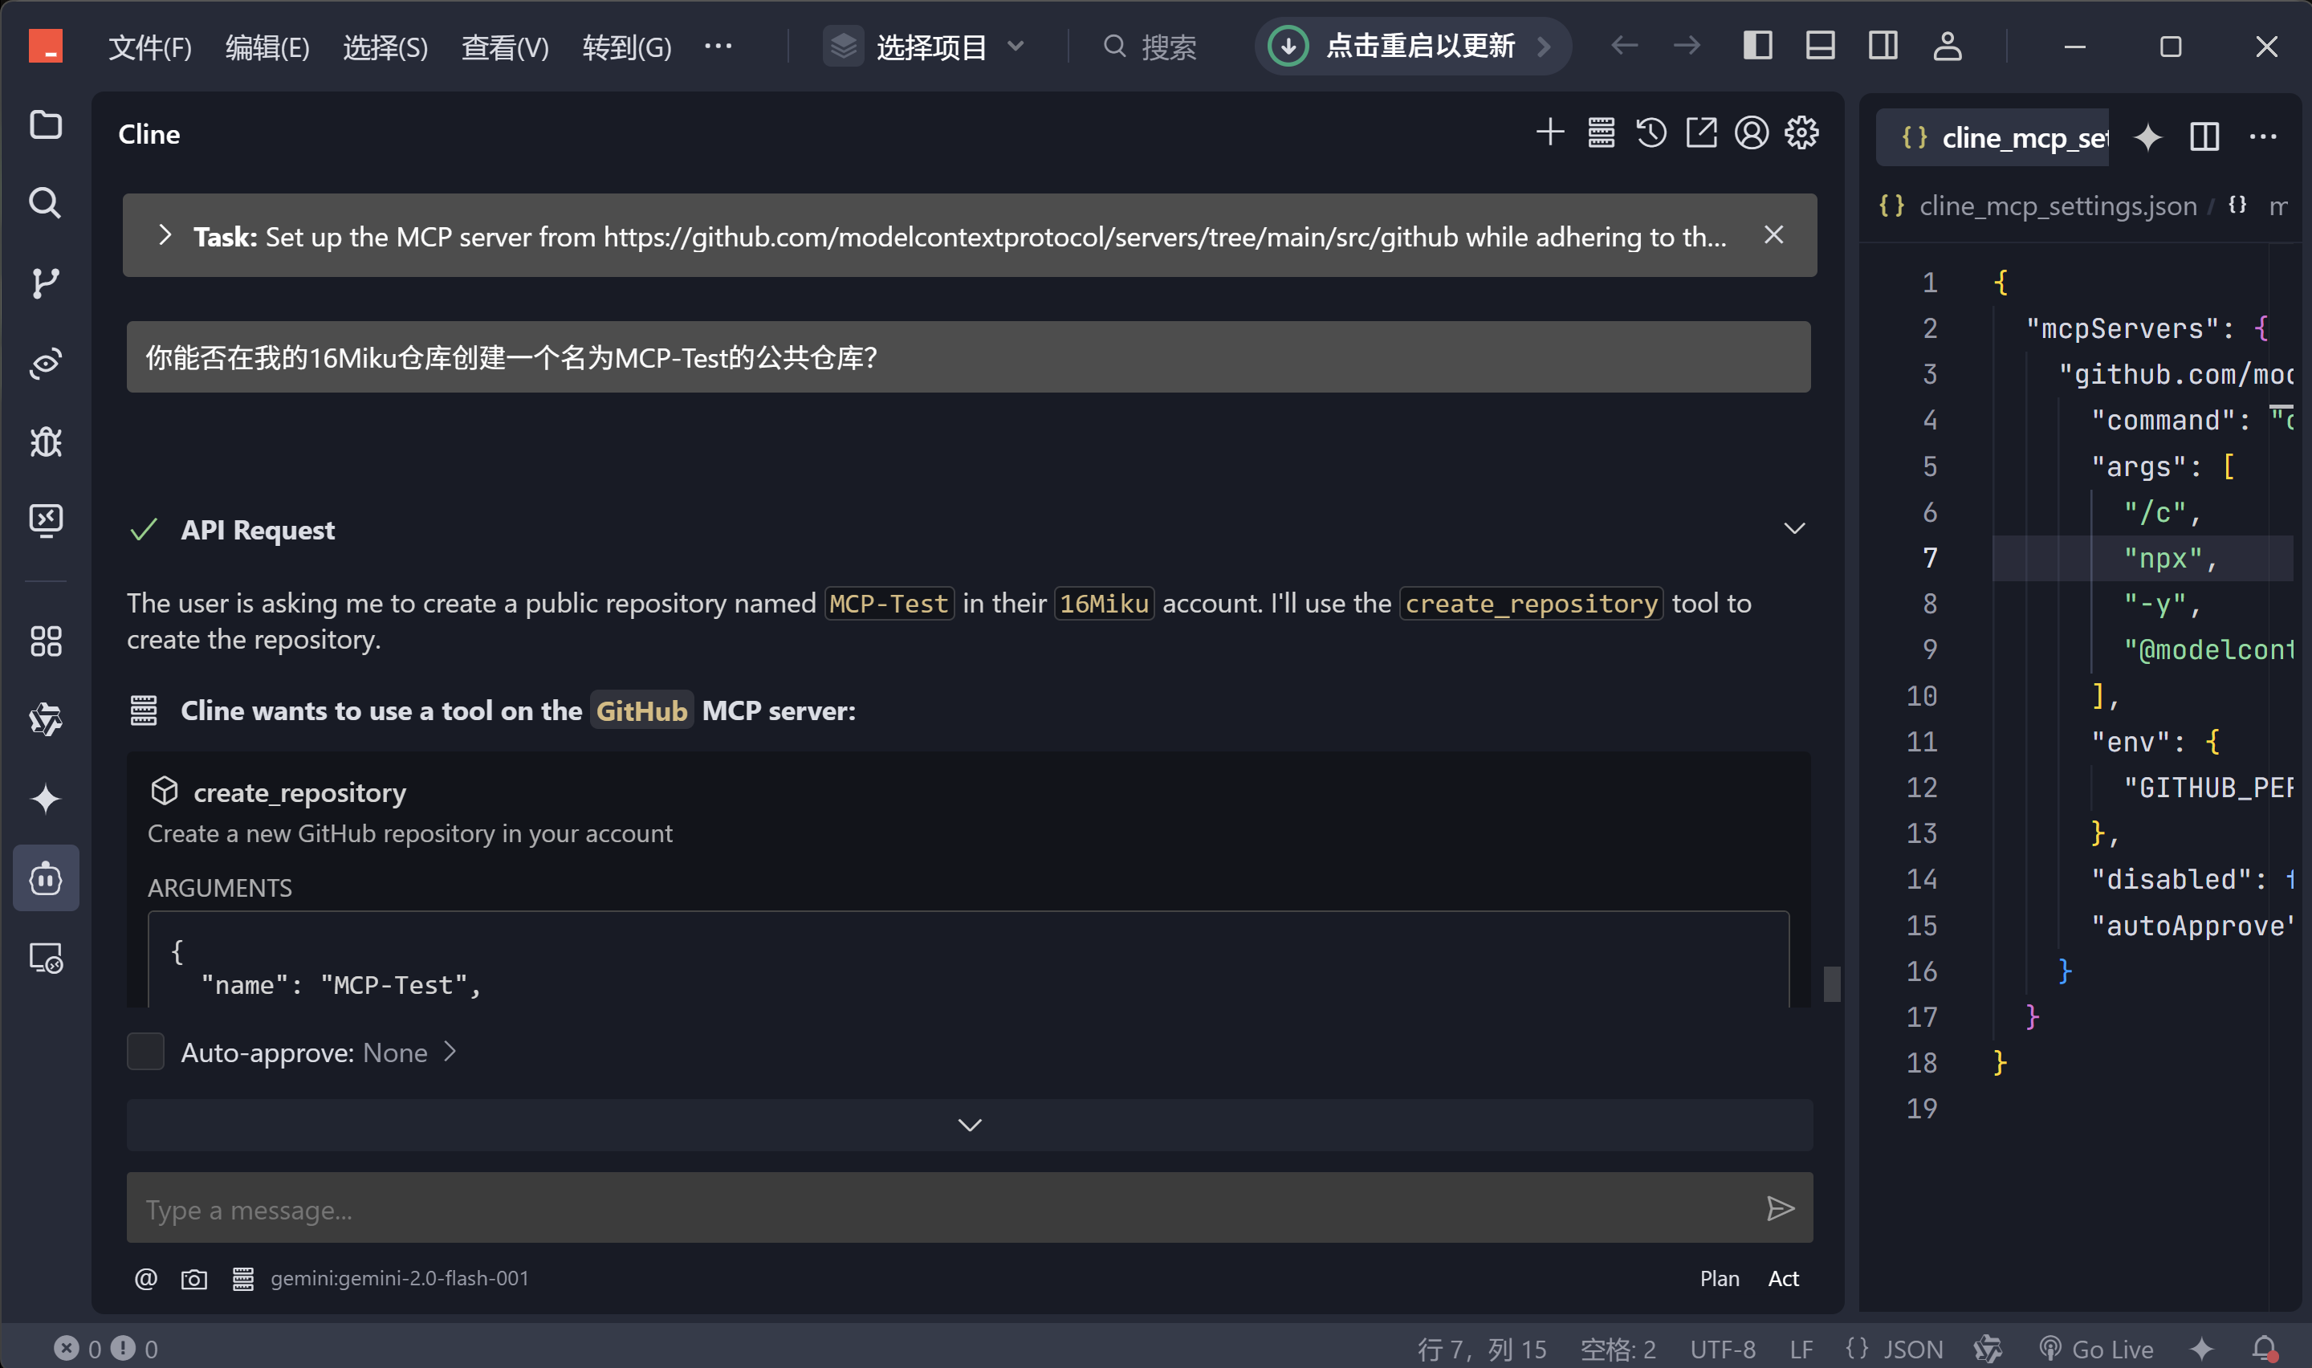Open Cline in editor popout icon

pos(1701,133)
